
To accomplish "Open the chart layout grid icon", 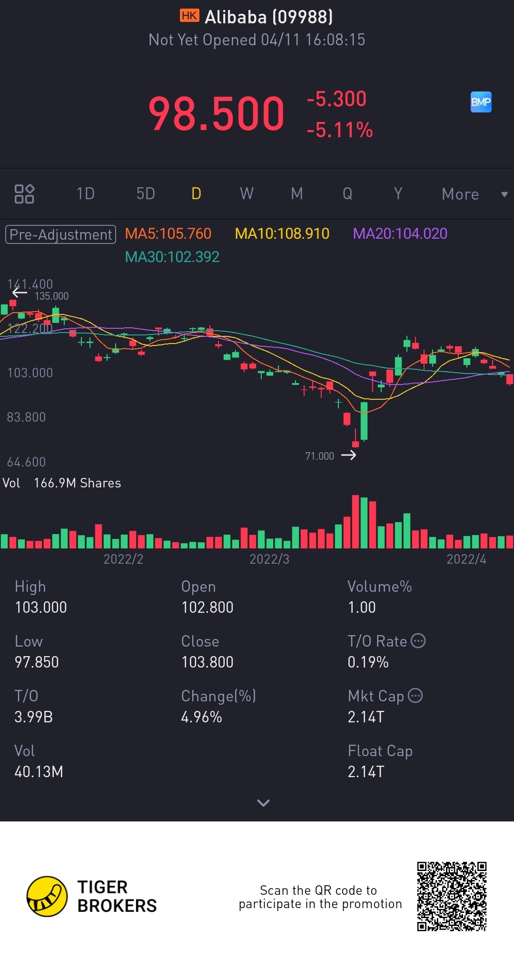I will 24,194.
